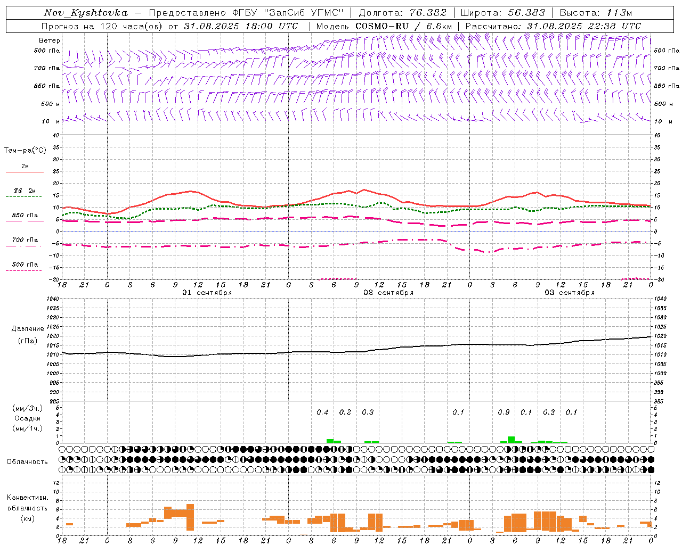Click the 850 гПа temperature legend entry

(25, 215)
